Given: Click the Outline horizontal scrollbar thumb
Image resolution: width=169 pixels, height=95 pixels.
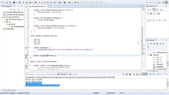Looking at the screenshot, I should point(153,70).
